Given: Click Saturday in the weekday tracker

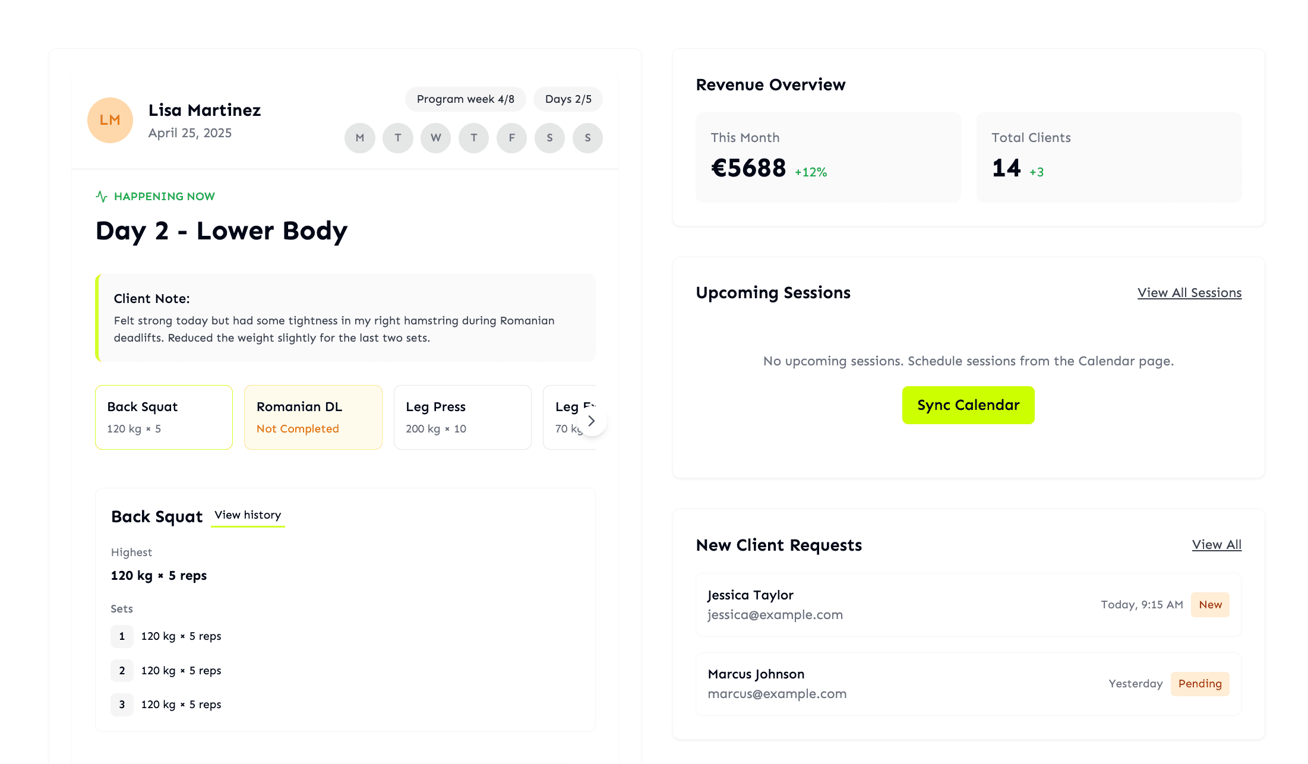Looking at the screenshot, I should [549, 138].
